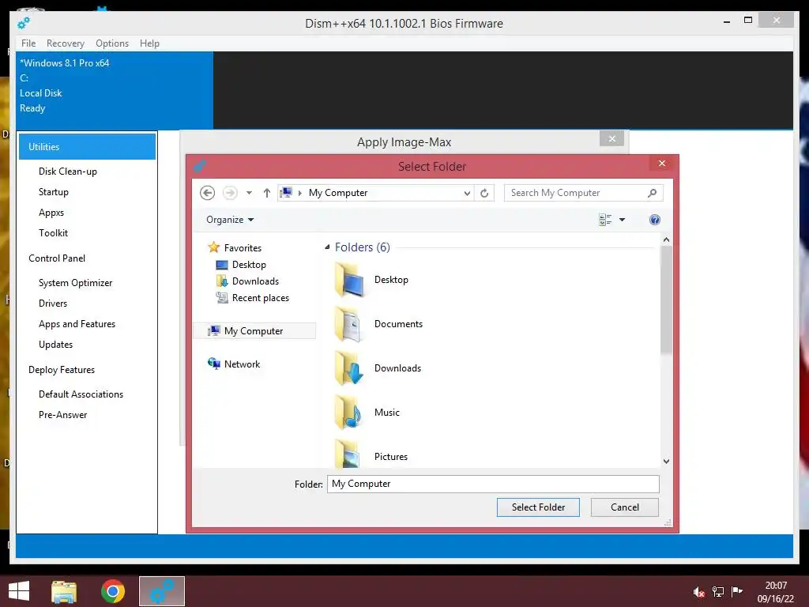Click the forward navigation arrow

click(230, 193)
